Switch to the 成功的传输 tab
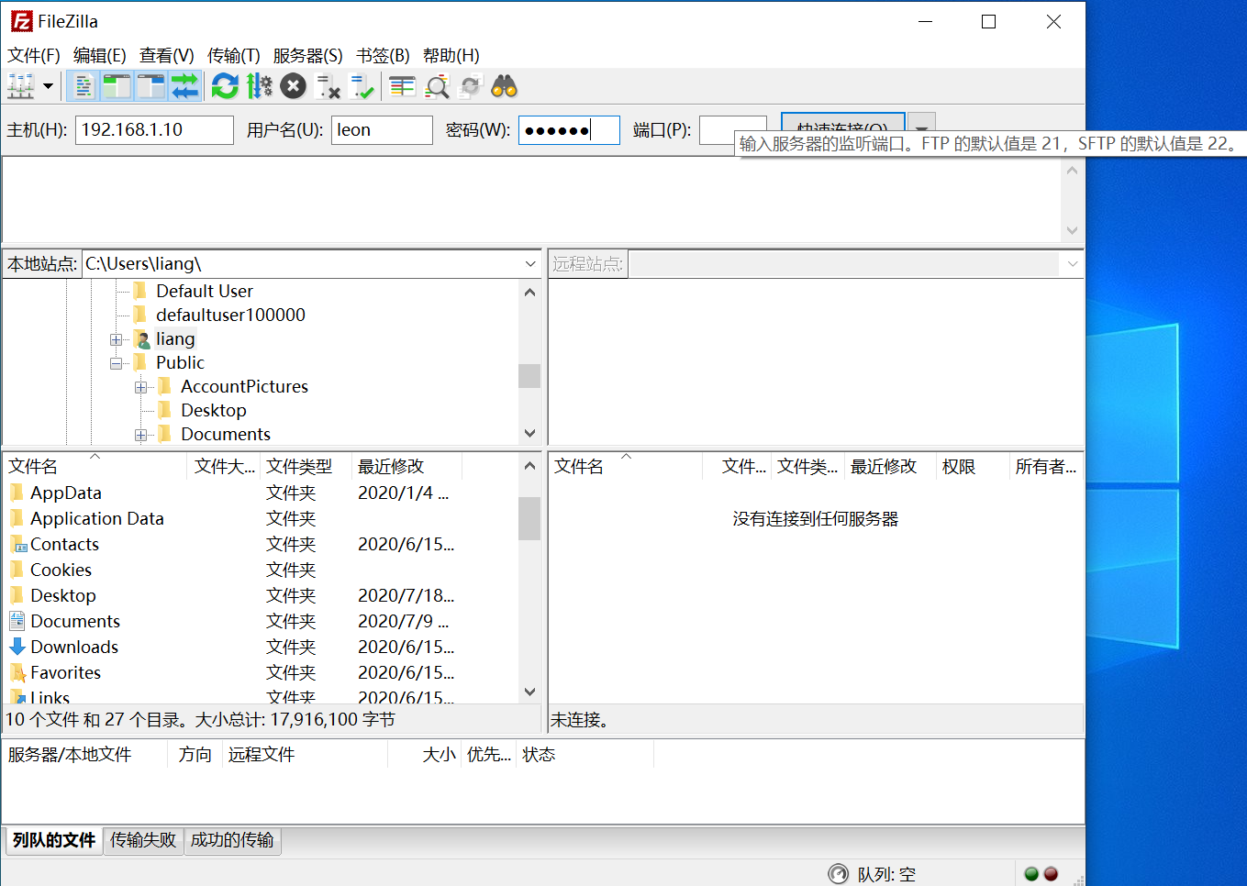The image size is (1247, 886). pyautogui.click(x=232, y=840)
